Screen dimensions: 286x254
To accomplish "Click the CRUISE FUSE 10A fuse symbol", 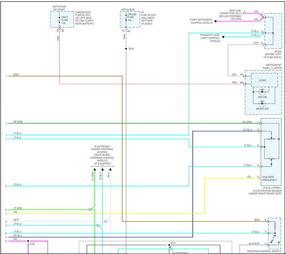I will coord(126,18).
